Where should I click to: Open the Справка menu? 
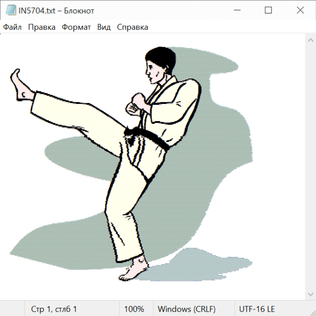[132, 27]
